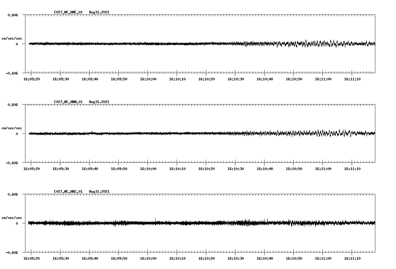Click the 16:10:50 time label under the HNN plot
The width and height of the screenshot is (396, 269).
[294, 169]
